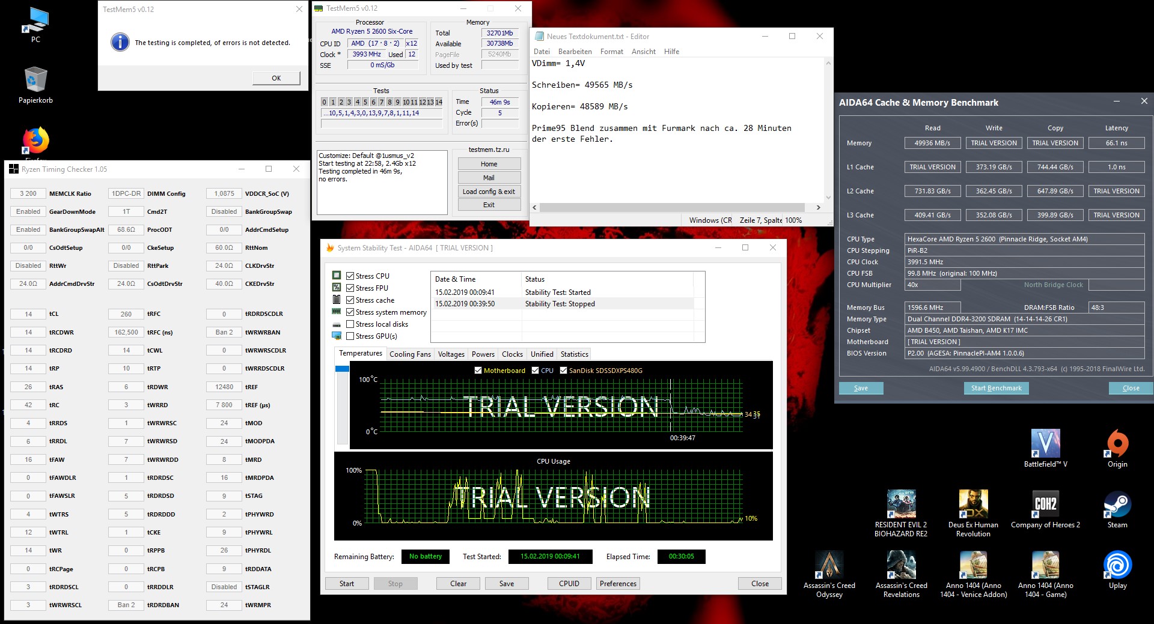This screenshot has width=1154, height=624.
Task: Click the RAM icon beside Stress system memory
Action: 337,311
